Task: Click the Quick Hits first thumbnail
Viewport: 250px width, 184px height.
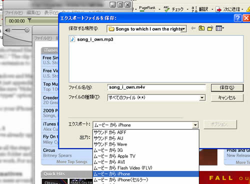Action: pos(55,181)
